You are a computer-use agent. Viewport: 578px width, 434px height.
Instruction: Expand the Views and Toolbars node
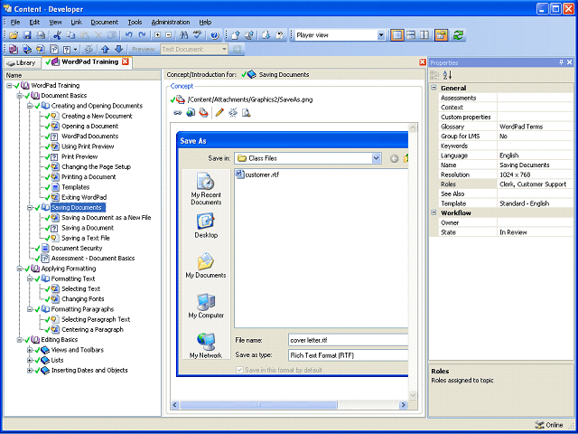click(x=30, y=350)
